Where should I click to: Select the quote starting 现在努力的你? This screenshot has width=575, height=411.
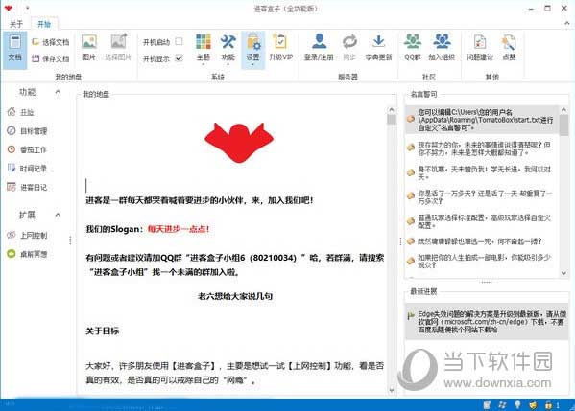coord(482,148)
